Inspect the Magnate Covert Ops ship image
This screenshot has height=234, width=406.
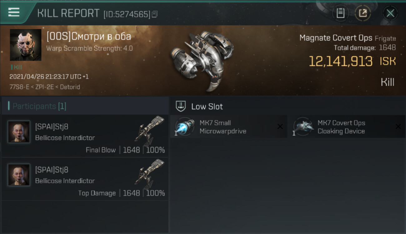coord(202,60)
